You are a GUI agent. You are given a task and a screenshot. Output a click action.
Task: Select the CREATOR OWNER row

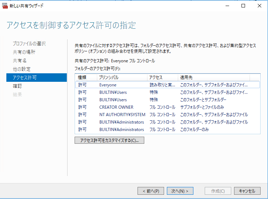click(168, 107)
